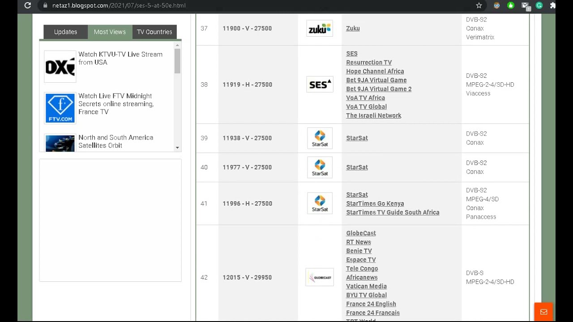Click the Zuku provider logo
The width and height of the screenshot is (573, 322).
(320, 29)
